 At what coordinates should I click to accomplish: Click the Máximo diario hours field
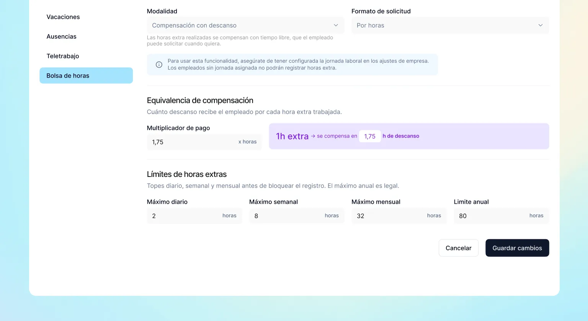click(194, 216)
